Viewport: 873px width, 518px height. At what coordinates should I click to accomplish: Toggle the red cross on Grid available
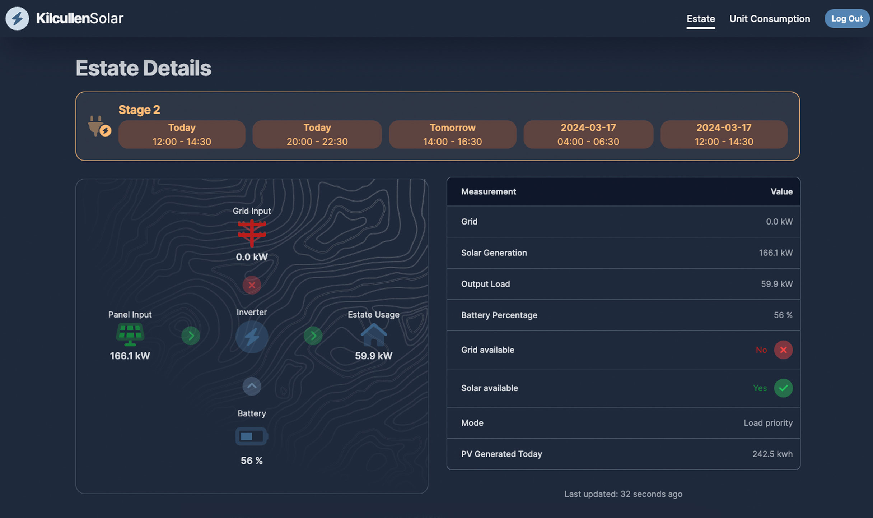tap(784, 350)
